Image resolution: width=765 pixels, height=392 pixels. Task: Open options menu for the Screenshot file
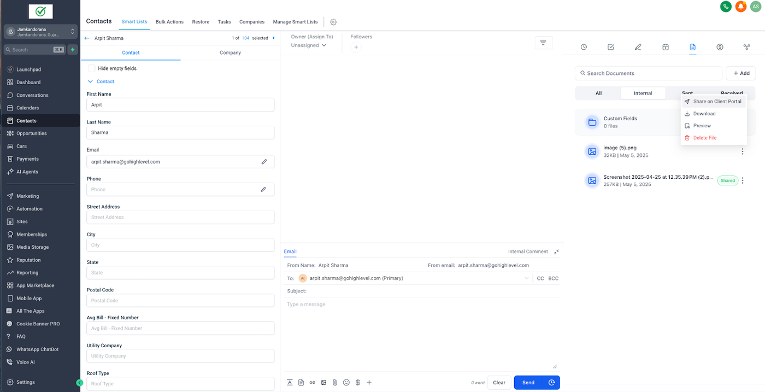click(x=742, y=180)
